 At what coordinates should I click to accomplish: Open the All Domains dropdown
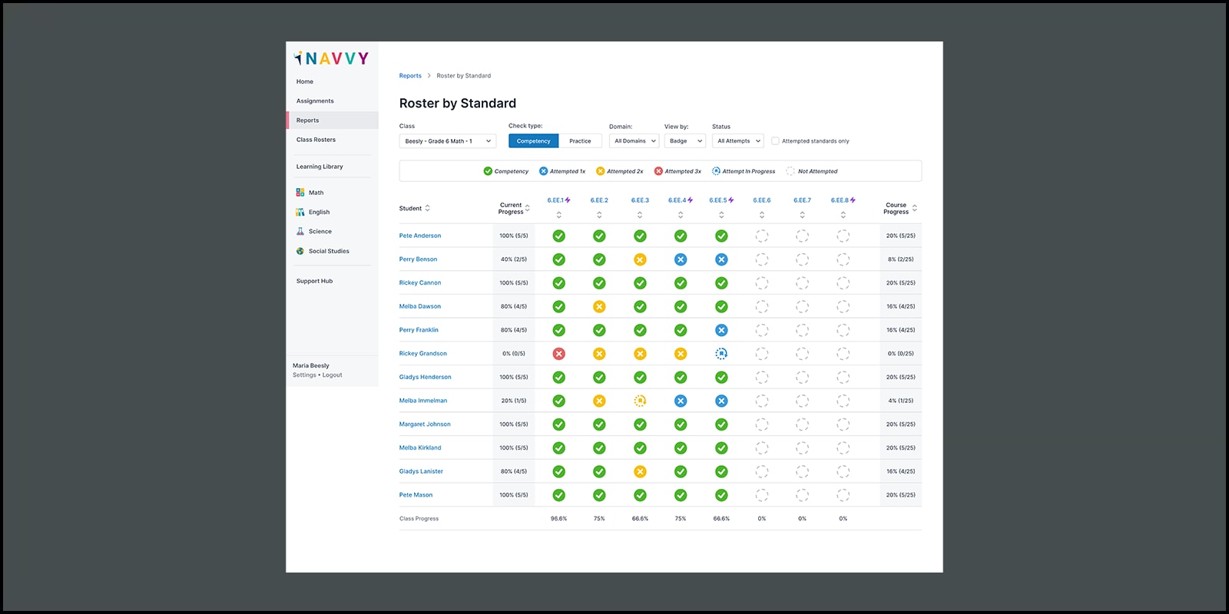click(634, 141)
